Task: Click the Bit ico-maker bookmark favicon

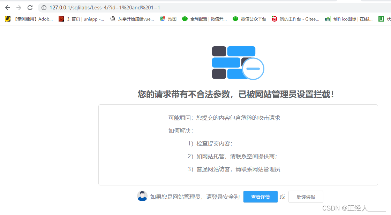Action: (x=328, y=19)
